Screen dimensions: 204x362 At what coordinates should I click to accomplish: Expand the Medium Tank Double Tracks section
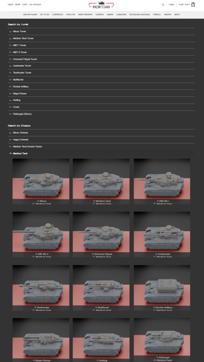pyautogui.click(x=101, y=147)
